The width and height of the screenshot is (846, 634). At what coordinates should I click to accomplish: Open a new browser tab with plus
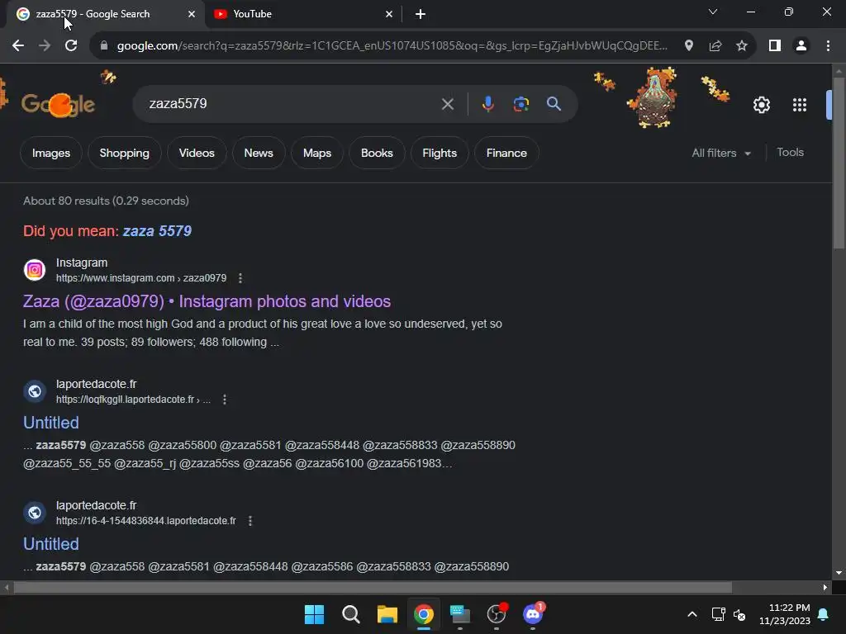point(421,14)
